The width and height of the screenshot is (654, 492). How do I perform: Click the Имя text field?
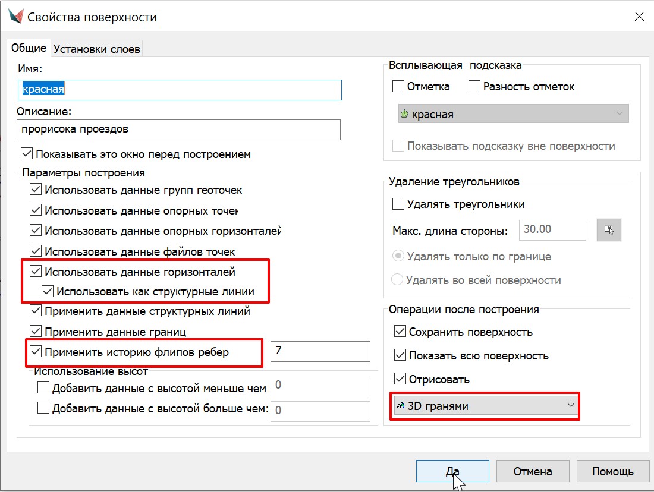(180, 90)
